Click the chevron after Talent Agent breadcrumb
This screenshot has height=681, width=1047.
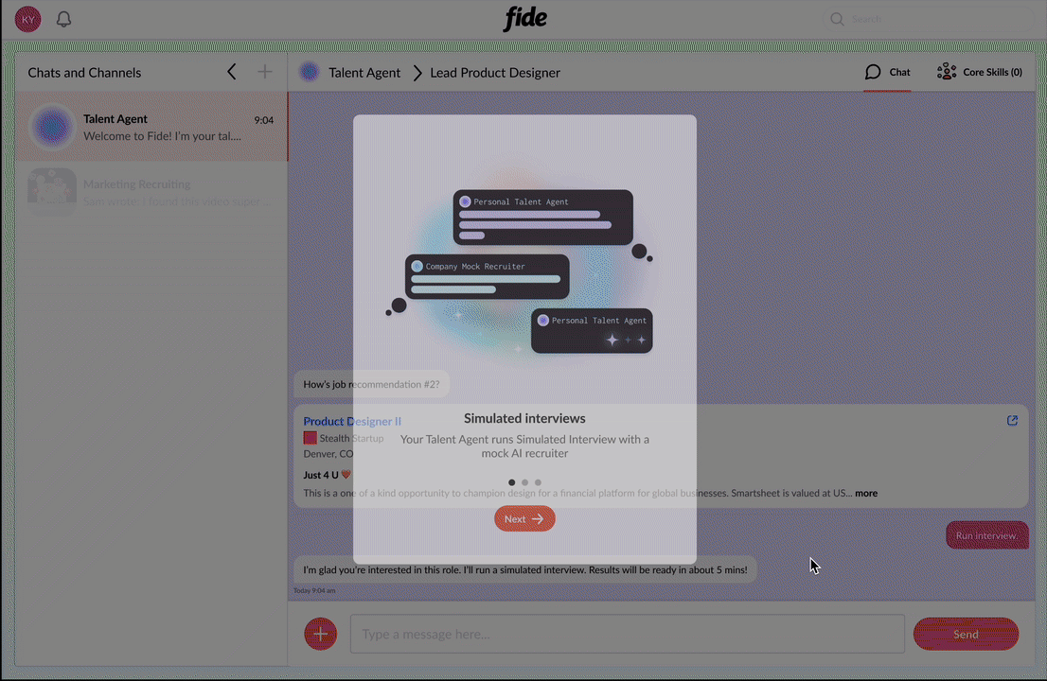click(x=417, y=72)
